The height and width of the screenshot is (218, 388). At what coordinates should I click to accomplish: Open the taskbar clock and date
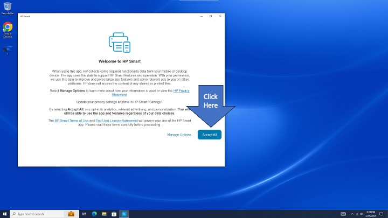(371, 214)
